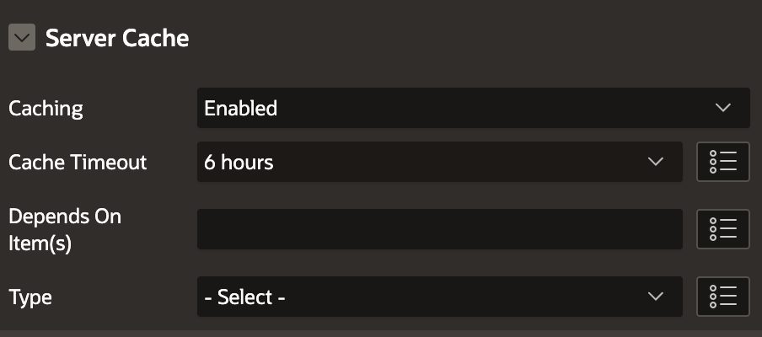Screen dimensions: 762x337
Task: Click the arrow on the Caching select
Action: coord(722,108)
